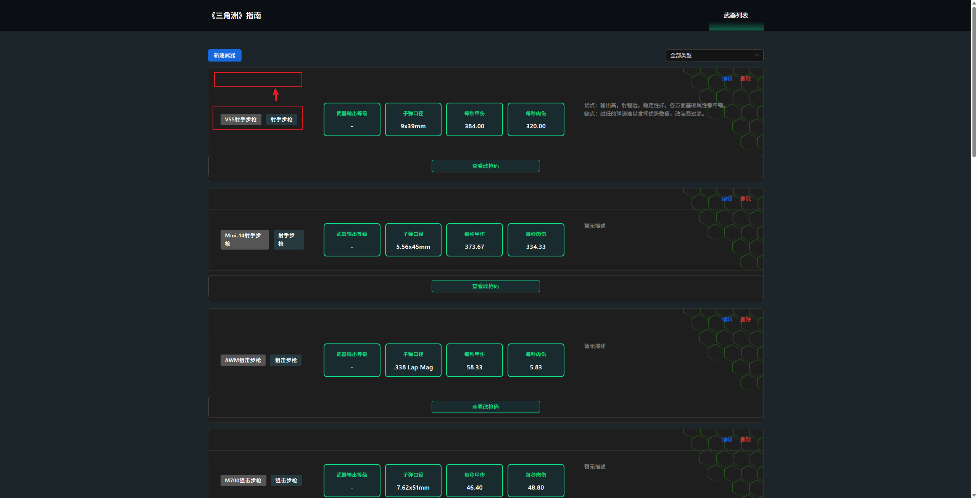The width and height of the screenshot is (977, 498).
Task: Edit the M700狙击步枪 weapon card
Action: (x=727, y=439)
